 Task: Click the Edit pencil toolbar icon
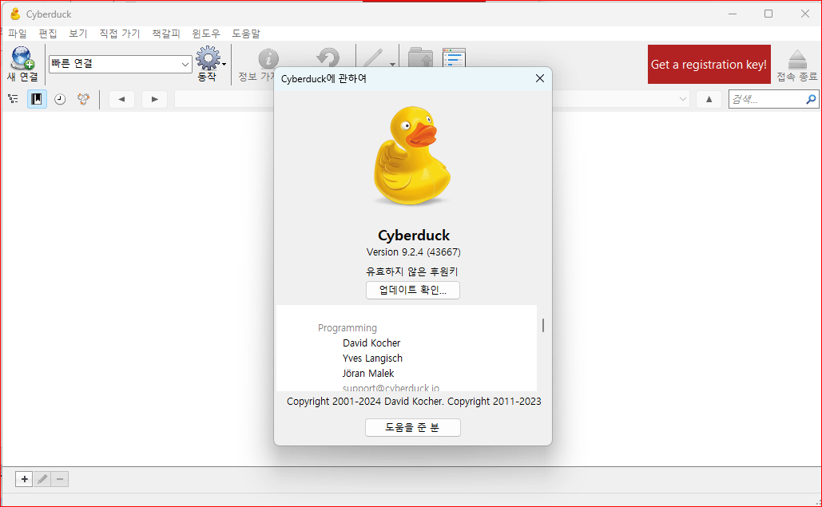(x=373, y=57)
